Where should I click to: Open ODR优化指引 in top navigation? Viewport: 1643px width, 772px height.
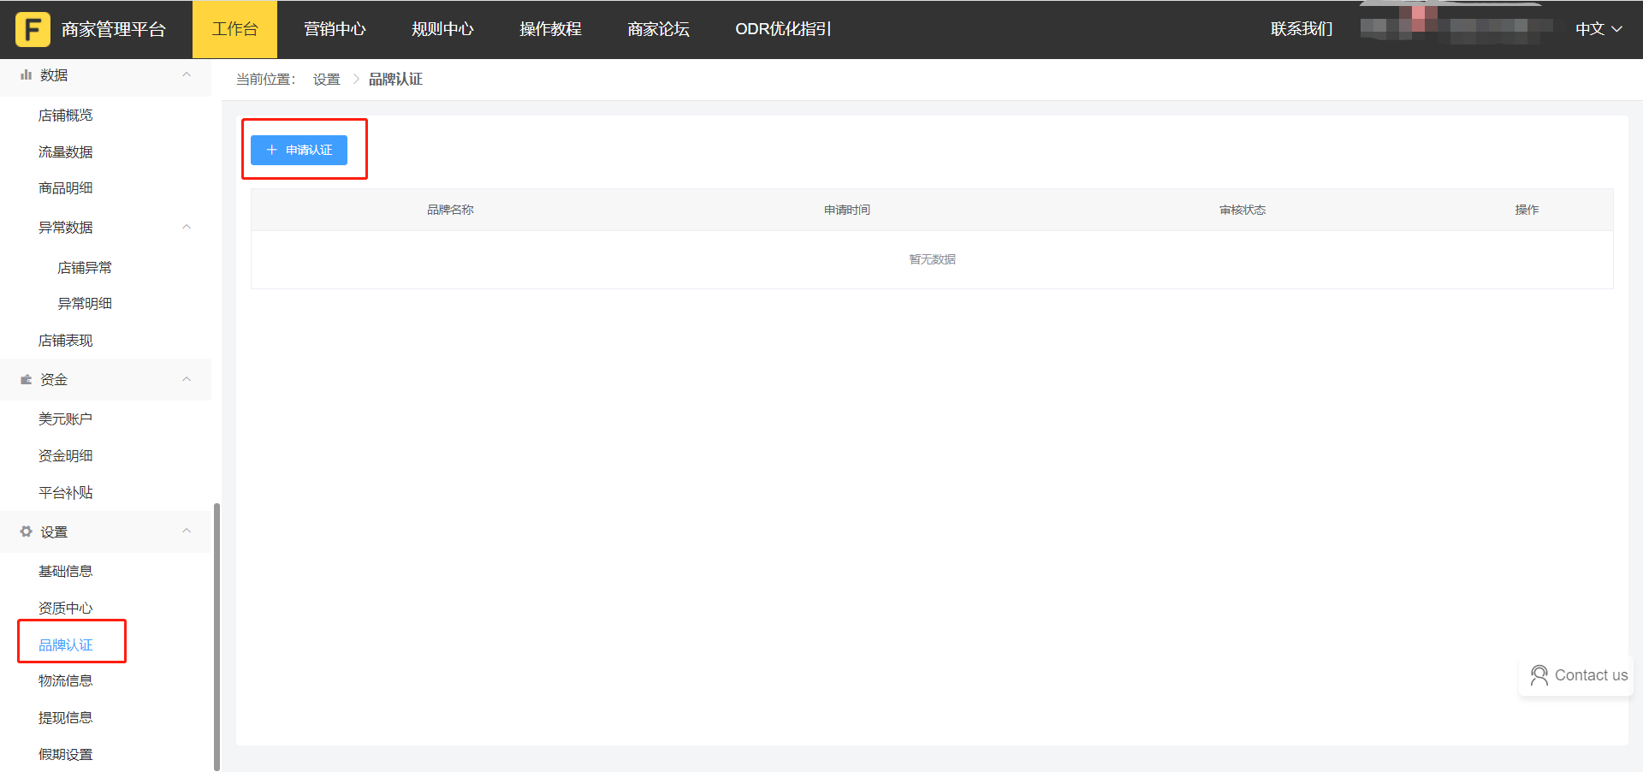tap(783, 29)
